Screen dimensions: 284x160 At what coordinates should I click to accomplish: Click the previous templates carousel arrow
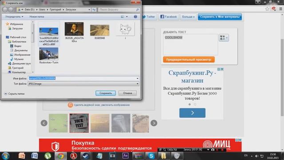point(44,123)
